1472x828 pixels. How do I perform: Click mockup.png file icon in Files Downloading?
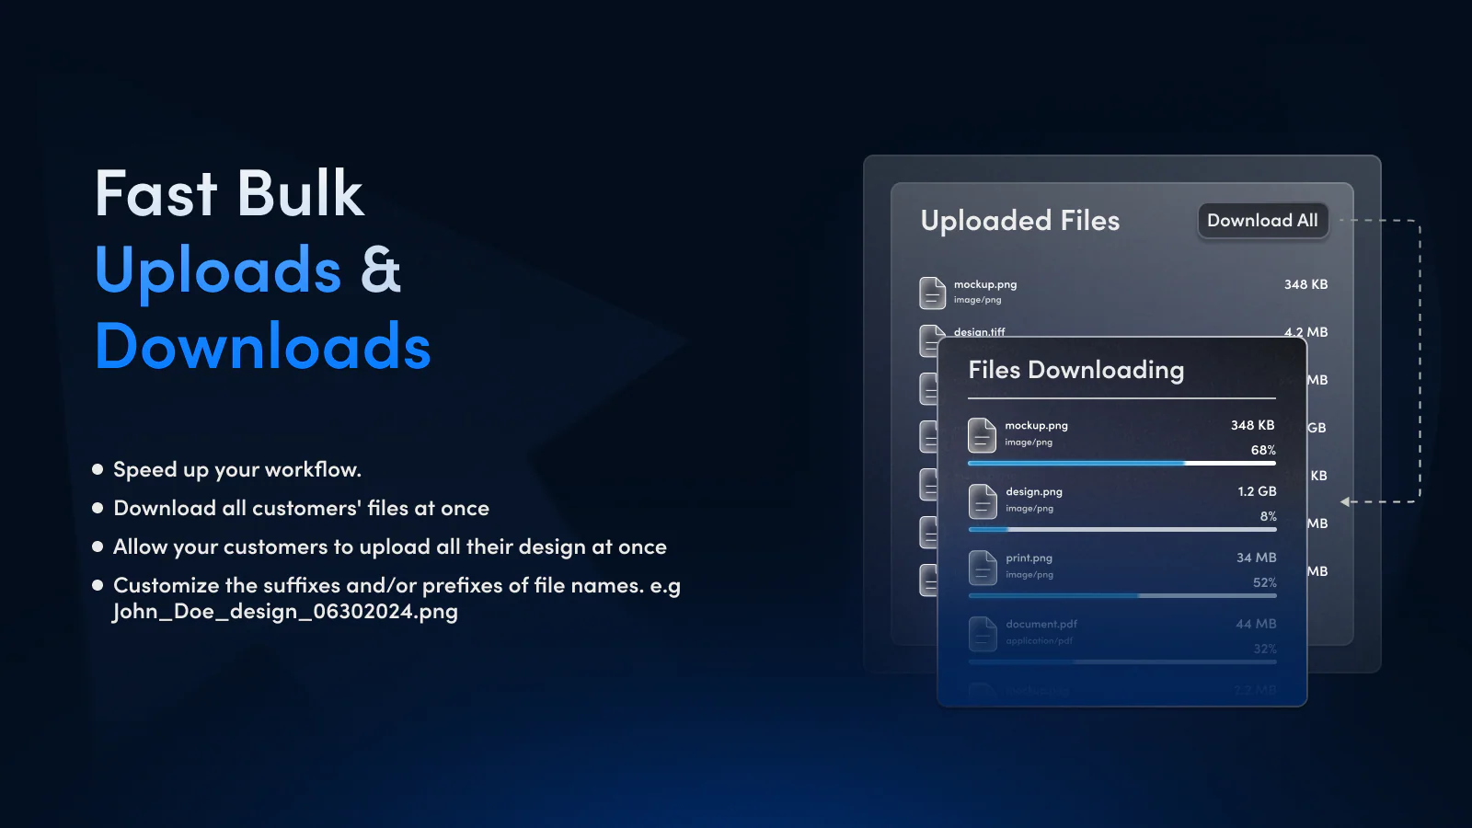982,435
